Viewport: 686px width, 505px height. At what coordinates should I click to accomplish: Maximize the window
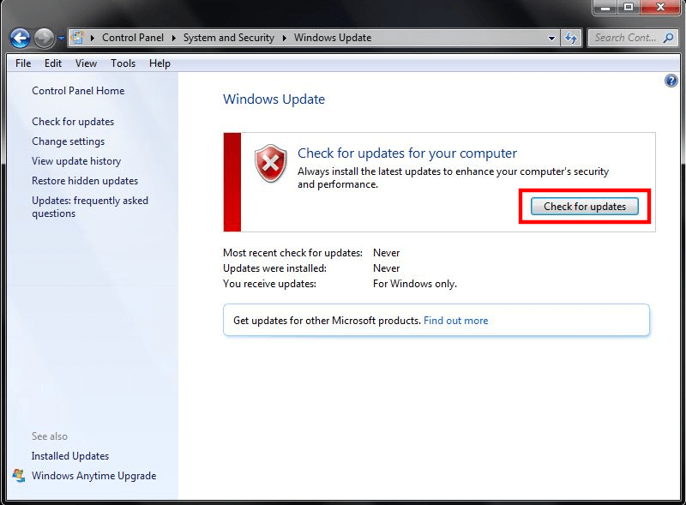click(x=629, y=7)
